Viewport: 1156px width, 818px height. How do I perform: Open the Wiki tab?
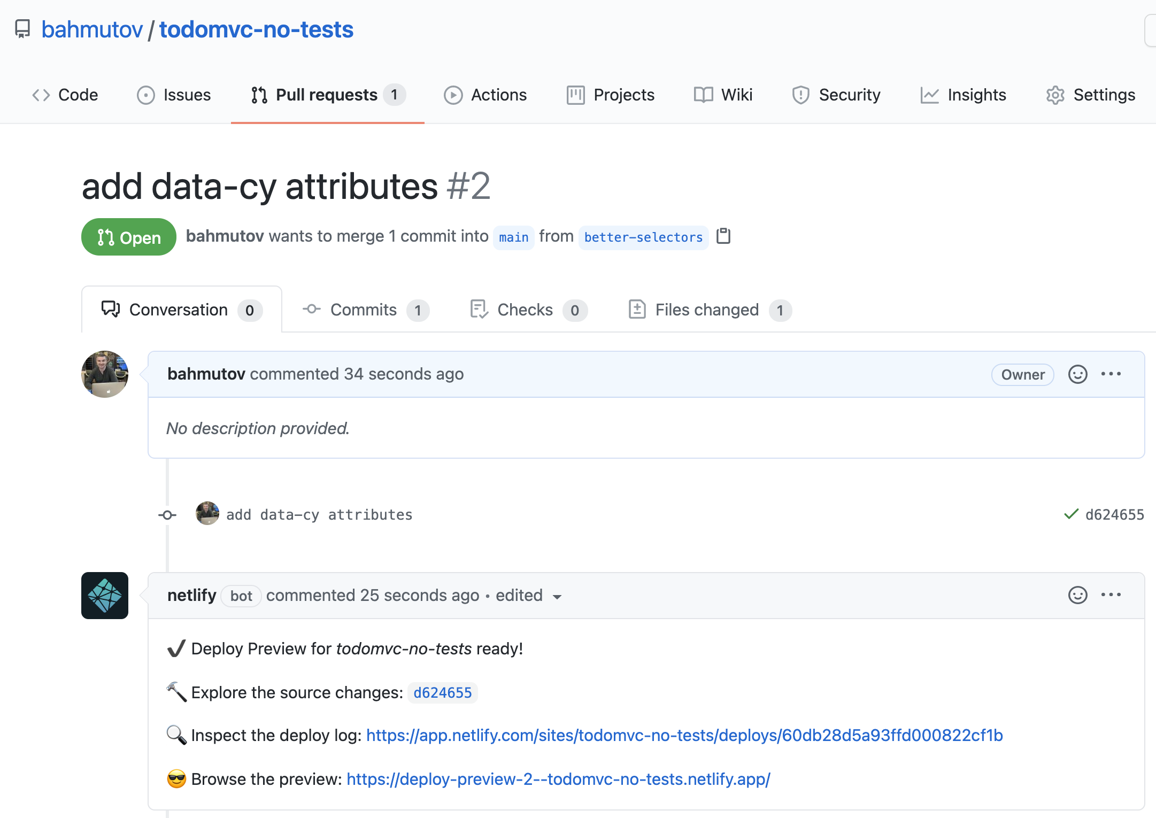pos(723,95)
